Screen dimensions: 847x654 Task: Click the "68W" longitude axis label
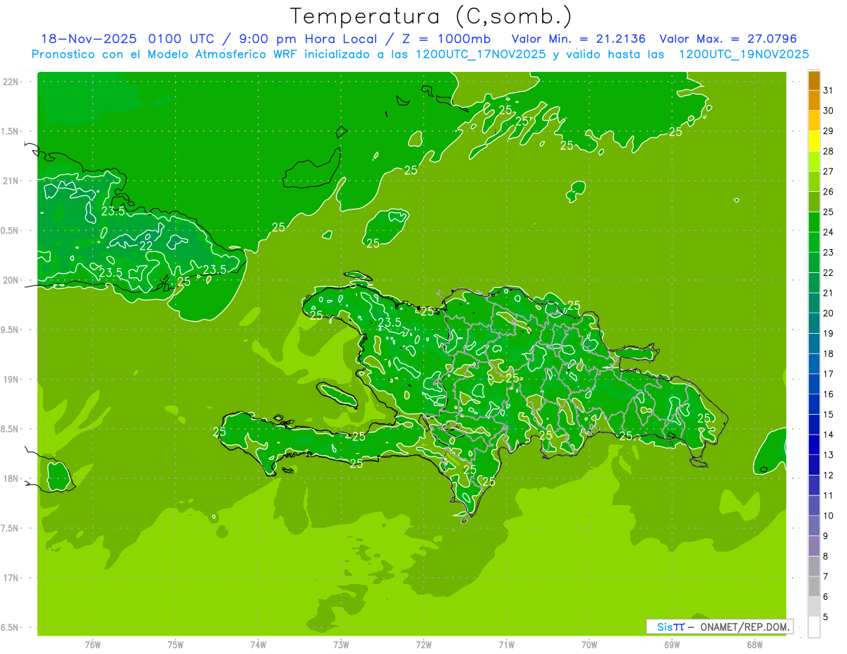point(755,645)
